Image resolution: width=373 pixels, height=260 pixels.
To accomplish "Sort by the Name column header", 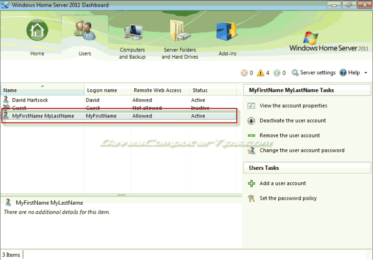I will 42,90.
